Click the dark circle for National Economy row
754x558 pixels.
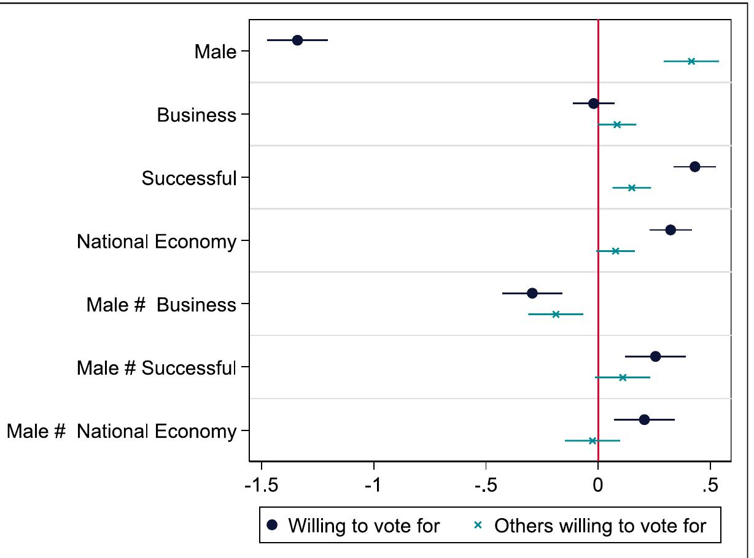pos(670,230)
